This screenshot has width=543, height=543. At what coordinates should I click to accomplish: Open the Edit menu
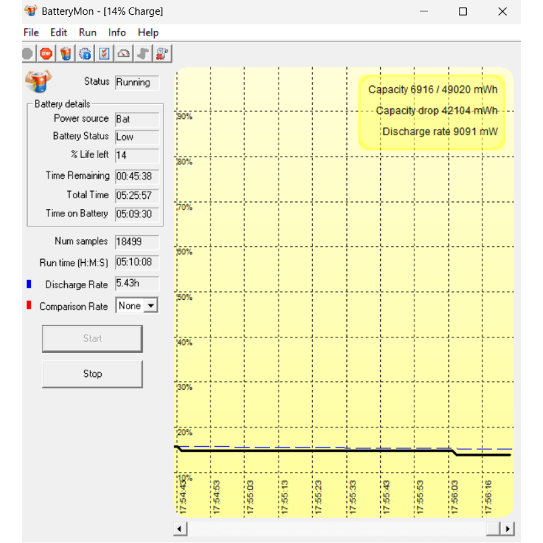pyautogui.click(x=59, y=33)
